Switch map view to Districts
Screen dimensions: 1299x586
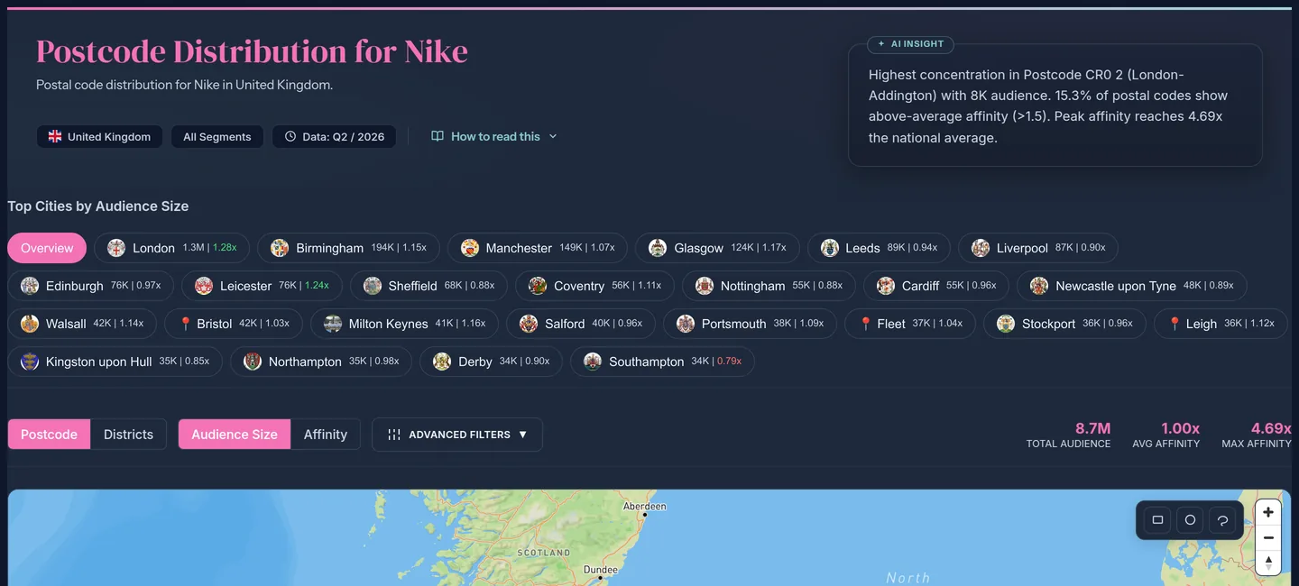pyautogui.click(x=128, y=435)
